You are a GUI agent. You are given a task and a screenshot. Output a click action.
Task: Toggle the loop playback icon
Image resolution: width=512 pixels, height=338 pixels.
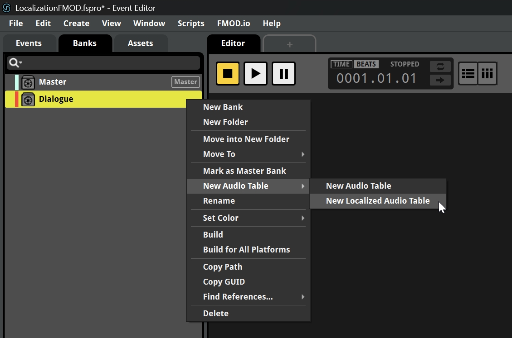[440, 67]
